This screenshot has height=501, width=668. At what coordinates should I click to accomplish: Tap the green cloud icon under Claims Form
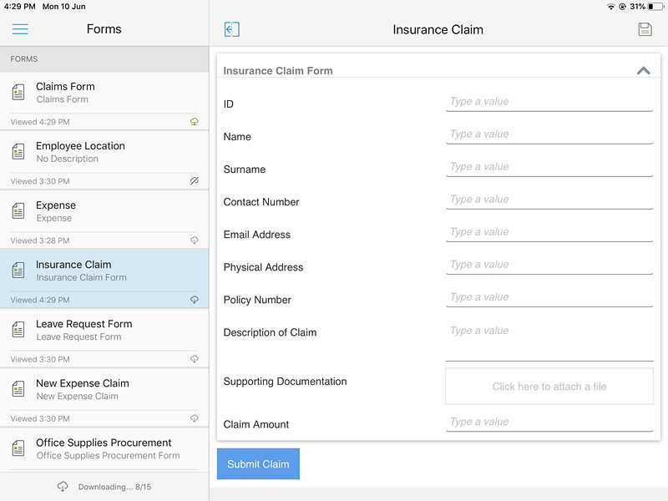point(195,122)
